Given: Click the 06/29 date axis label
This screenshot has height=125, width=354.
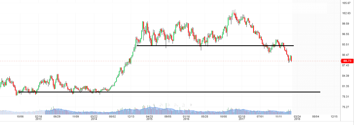Looking at the screenshot, I should [x=57, y=117].
